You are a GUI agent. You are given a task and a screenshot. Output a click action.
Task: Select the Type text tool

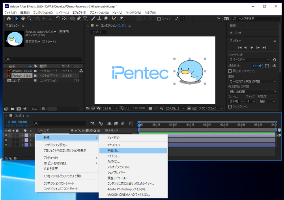point(85,19)
